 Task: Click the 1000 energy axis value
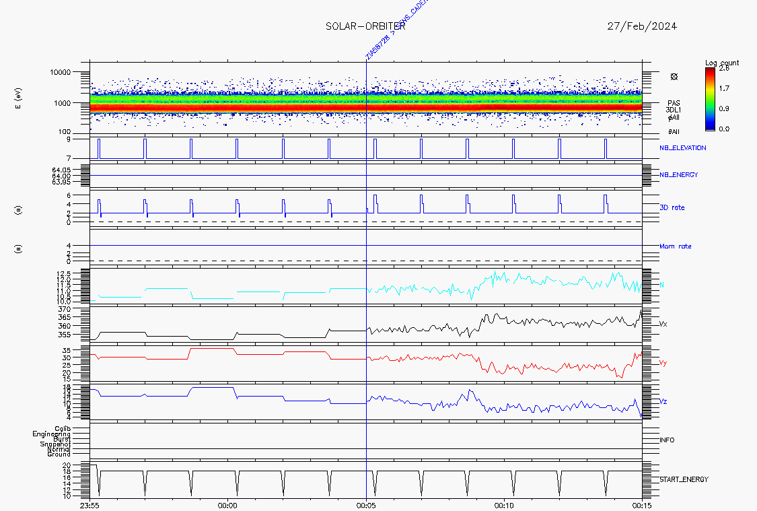pyautogui.click(x=63, y=103)
